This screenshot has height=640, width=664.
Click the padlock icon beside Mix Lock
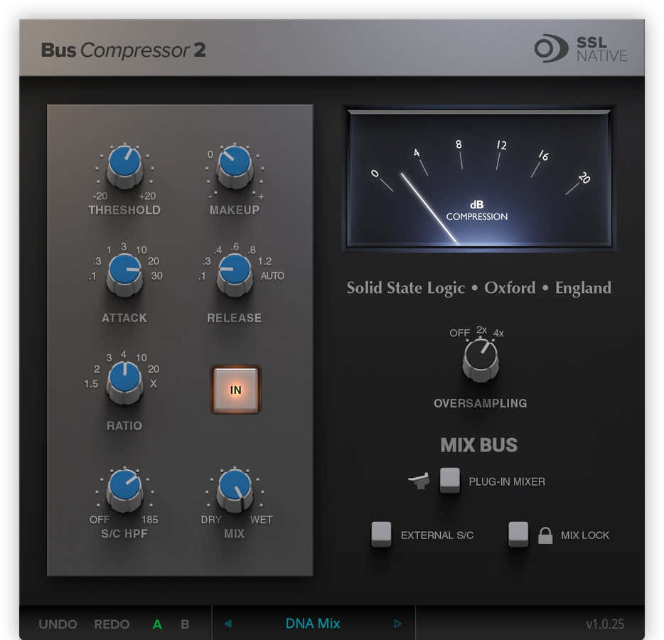(x=545, y=535)
